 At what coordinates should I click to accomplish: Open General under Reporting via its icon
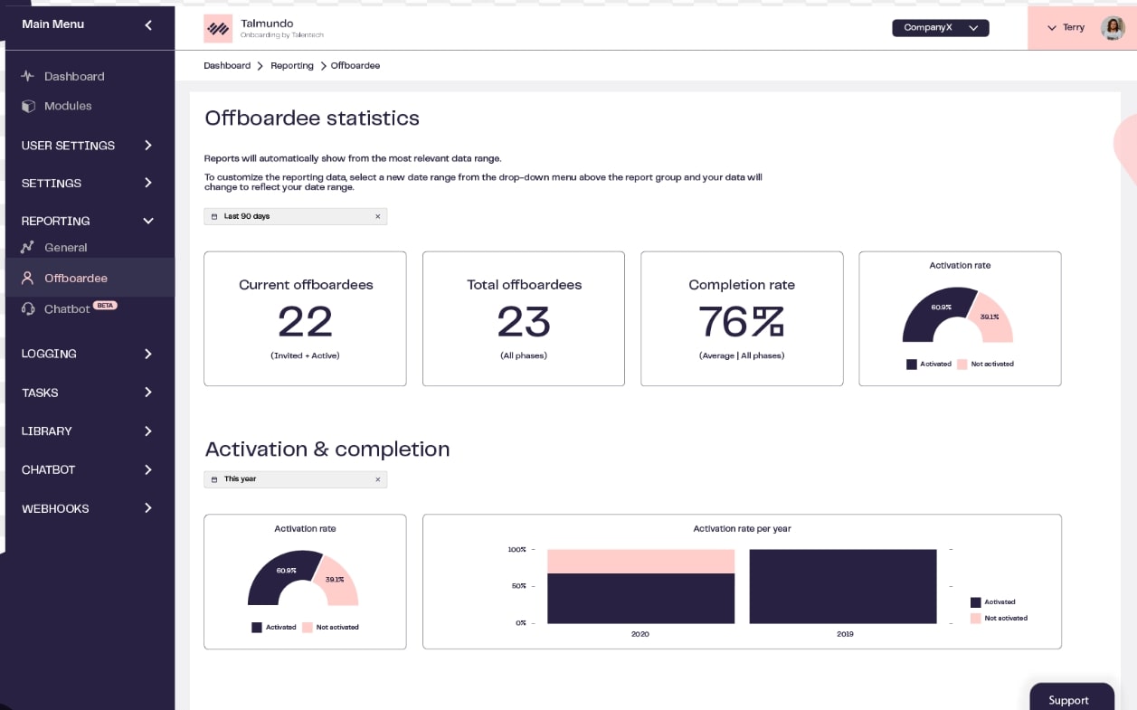coord(28,247)
